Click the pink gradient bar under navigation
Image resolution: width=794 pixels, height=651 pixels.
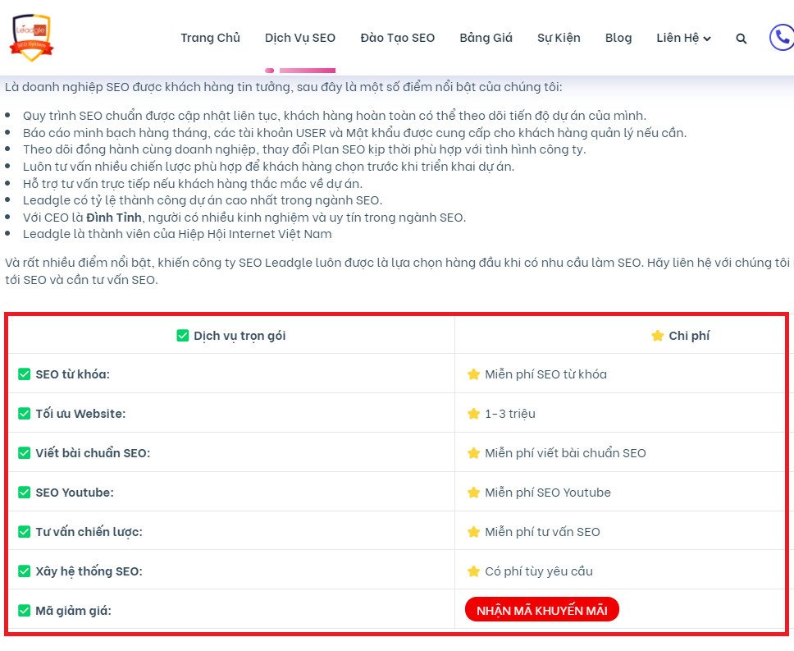306,71
